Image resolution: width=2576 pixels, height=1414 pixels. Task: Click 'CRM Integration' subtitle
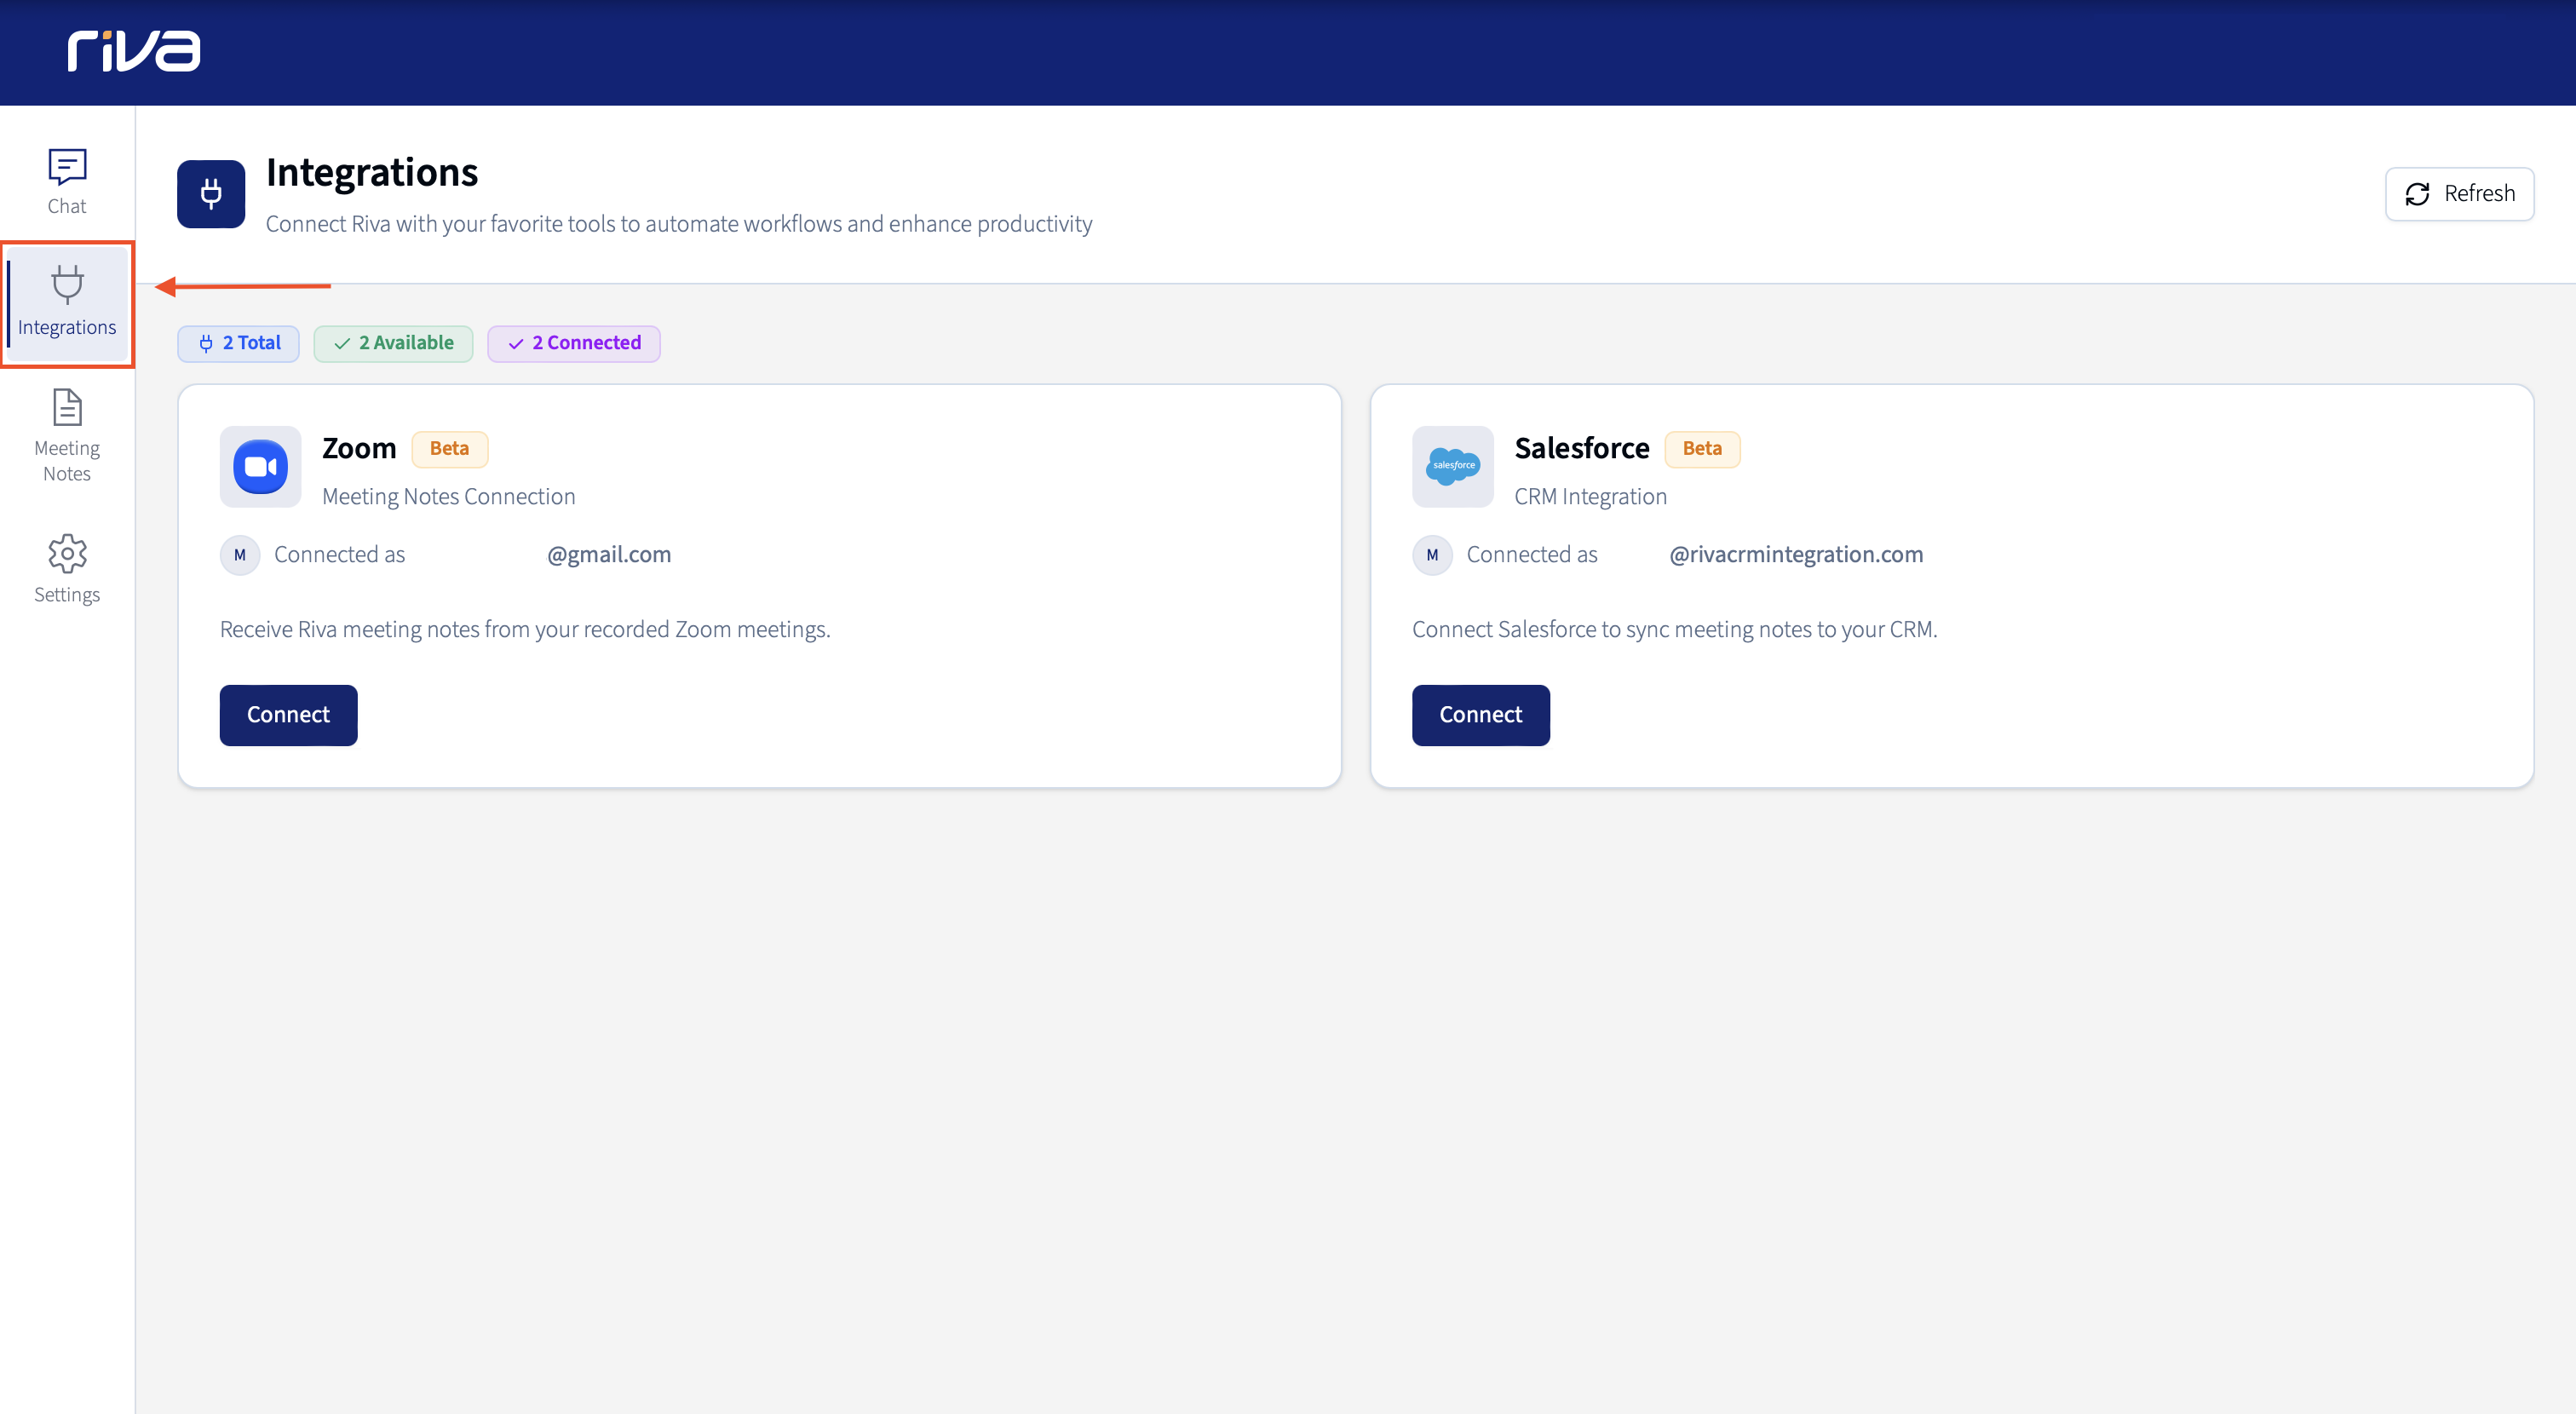[1590, 497]
